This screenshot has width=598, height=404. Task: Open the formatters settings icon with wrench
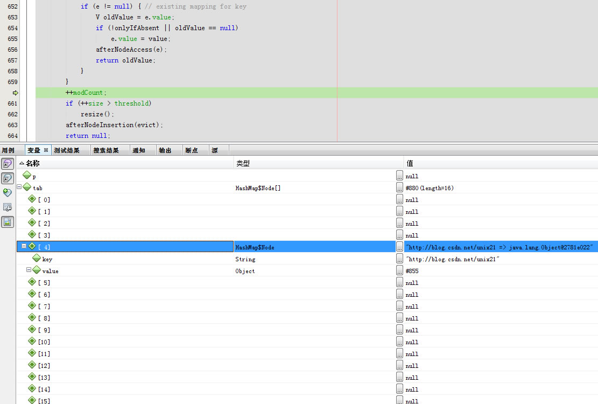coord(7,207)
